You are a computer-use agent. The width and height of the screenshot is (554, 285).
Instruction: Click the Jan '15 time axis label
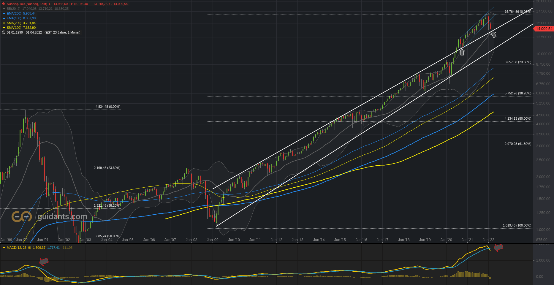click(340, 240)
